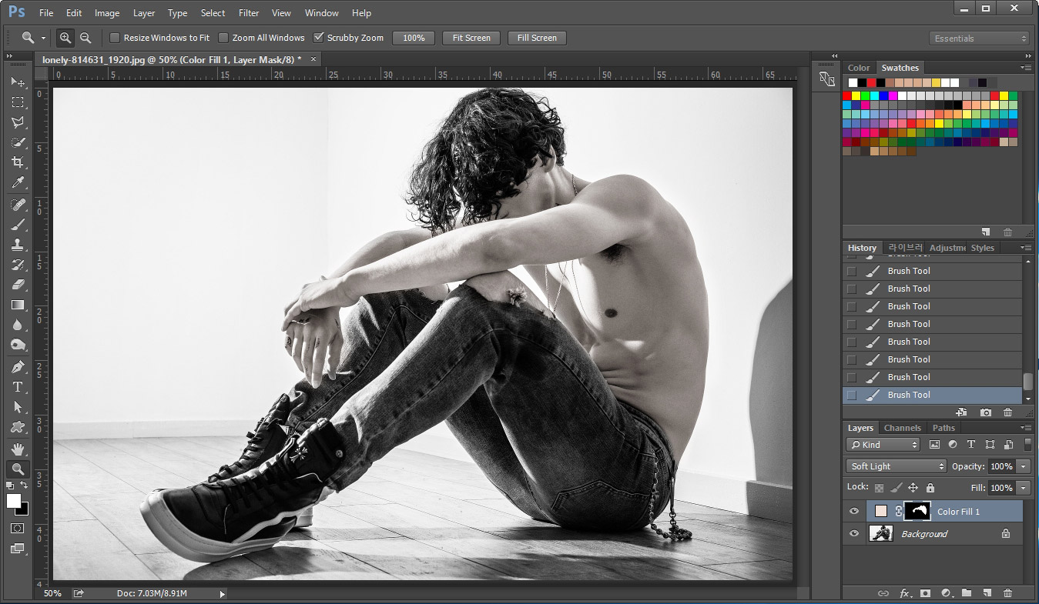Image resolution: width=1039 pixels, height=604 pixels.
Task: Select the Horizontal Type tool
Action: 17,387
